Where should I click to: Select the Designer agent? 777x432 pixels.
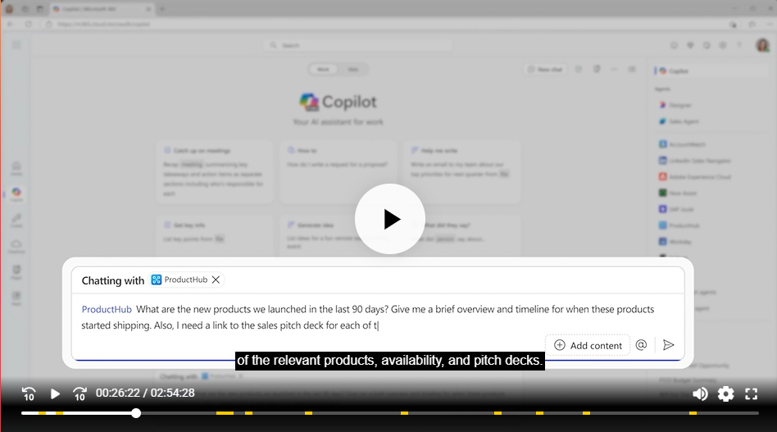tap(675, 105)
